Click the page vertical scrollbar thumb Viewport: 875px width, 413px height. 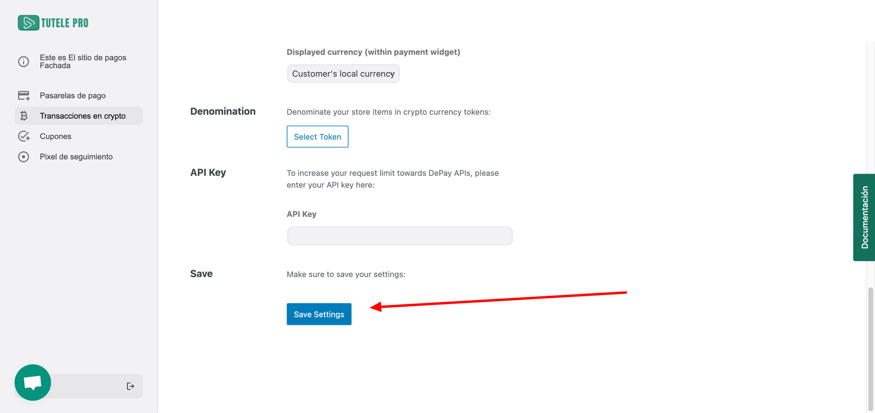(x=870, y=348)
